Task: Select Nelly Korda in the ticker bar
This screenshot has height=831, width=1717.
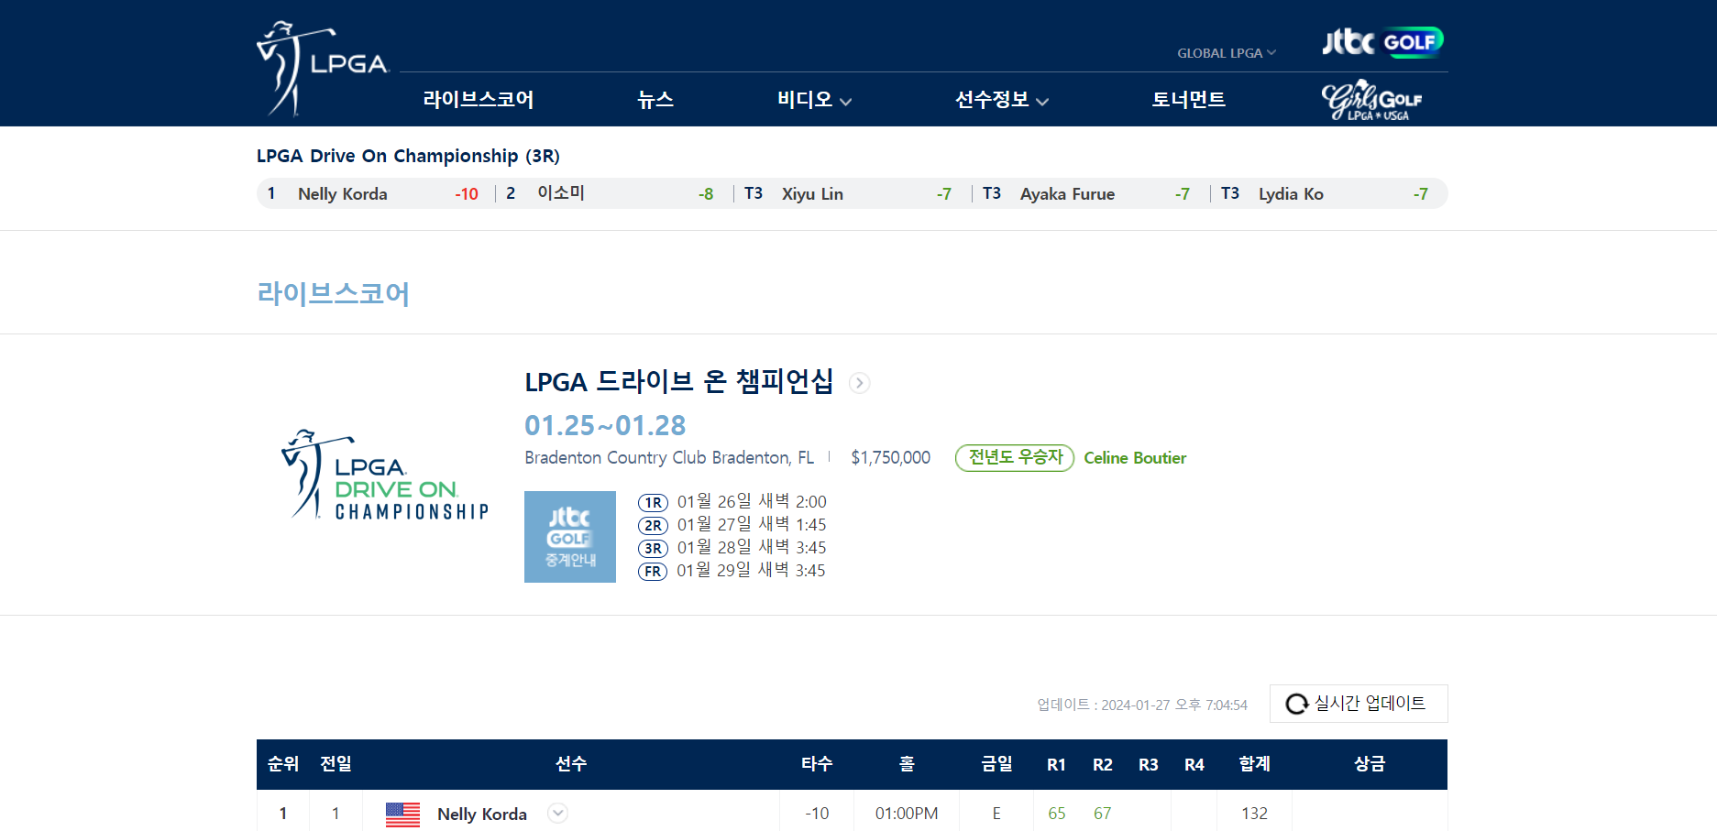Action: (x=343, y=194)
